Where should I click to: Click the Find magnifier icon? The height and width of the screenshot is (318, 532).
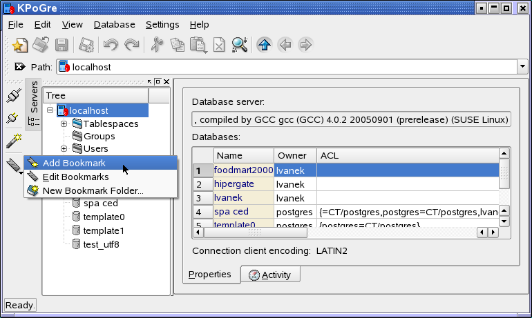[x=240, y=46]
